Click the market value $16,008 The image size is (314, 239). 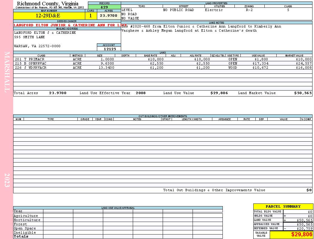304,68
